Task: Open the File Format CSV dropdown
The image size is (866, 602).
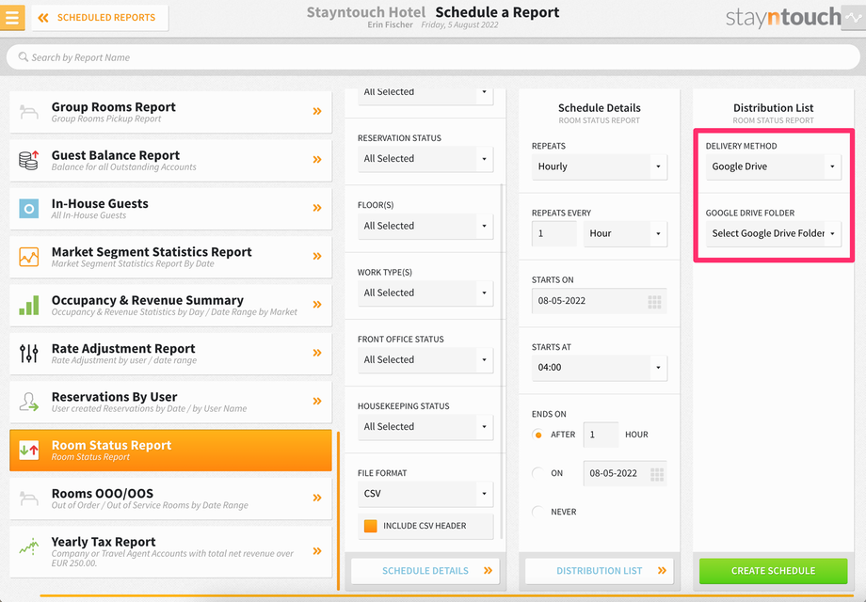Action: point(425,494)
